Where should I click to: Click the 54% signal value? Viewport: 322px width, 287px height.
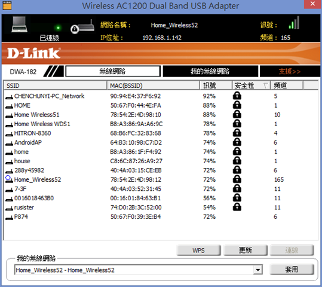click(x=209, y=207)
